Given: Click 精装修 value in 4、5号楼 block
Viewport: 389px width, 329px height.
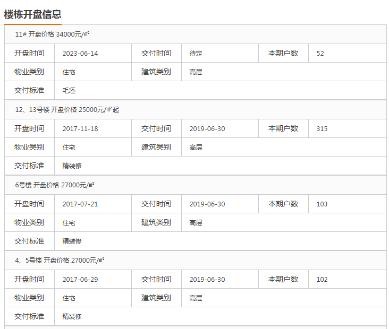Looking at the screenshot, I should coord(72,316).
